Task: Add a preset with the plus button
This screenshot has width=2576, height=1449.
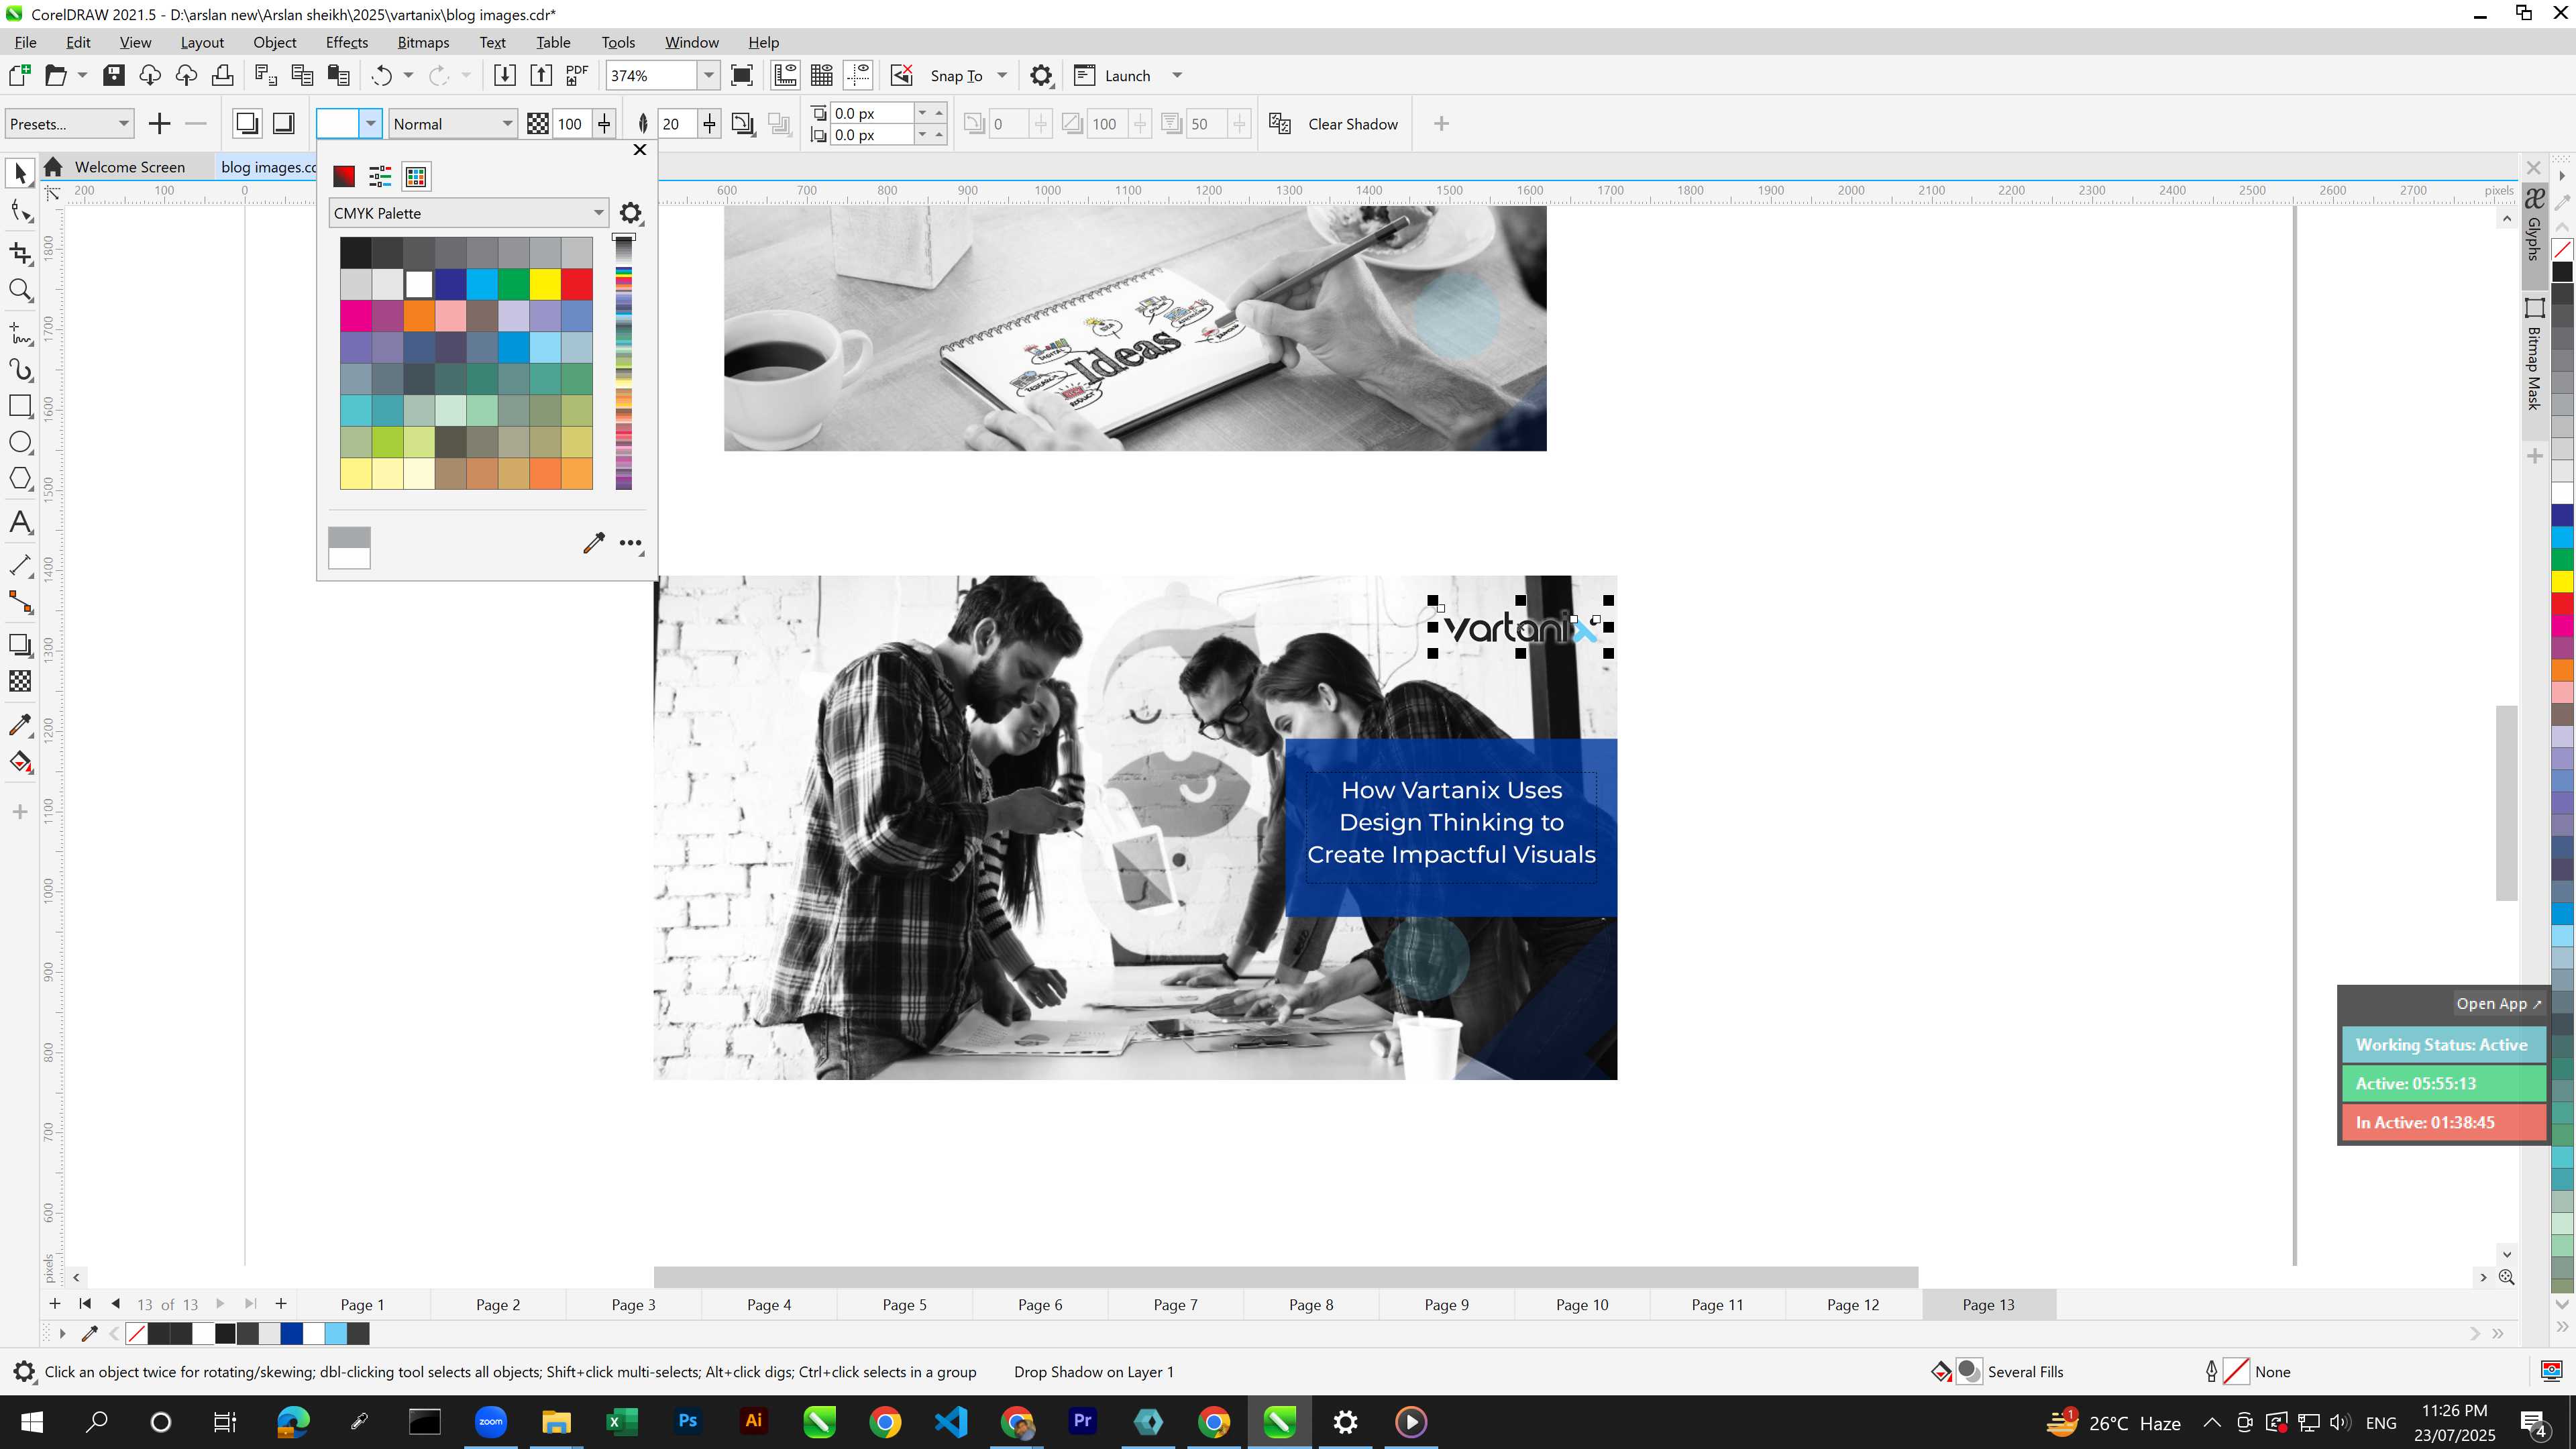Action: coord(159,124)
